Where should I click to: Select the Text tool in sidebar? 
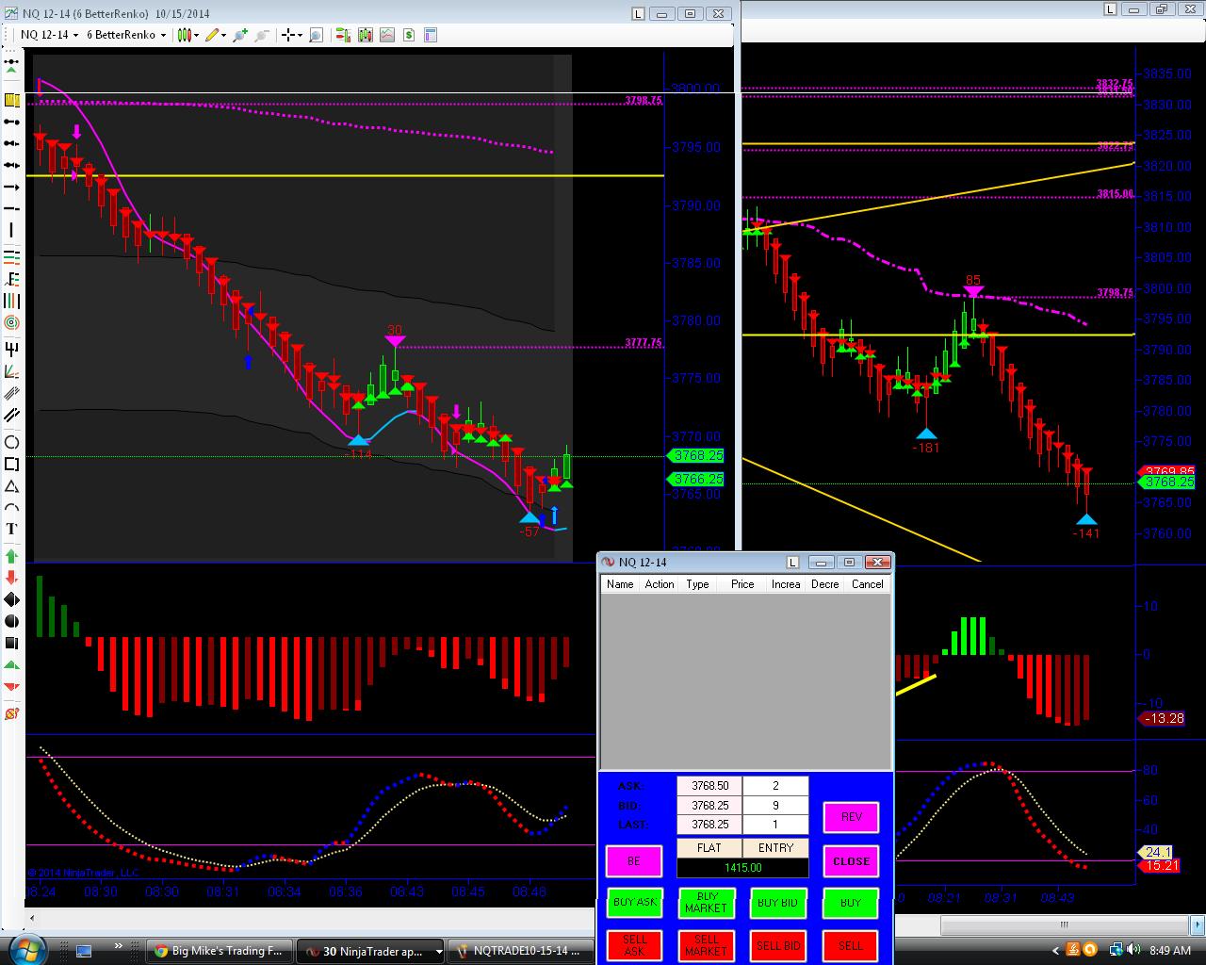(11, 530)
